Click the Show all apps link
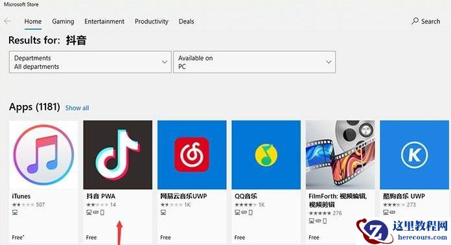This screenshot has width=451, height=245. coord(77,108)
